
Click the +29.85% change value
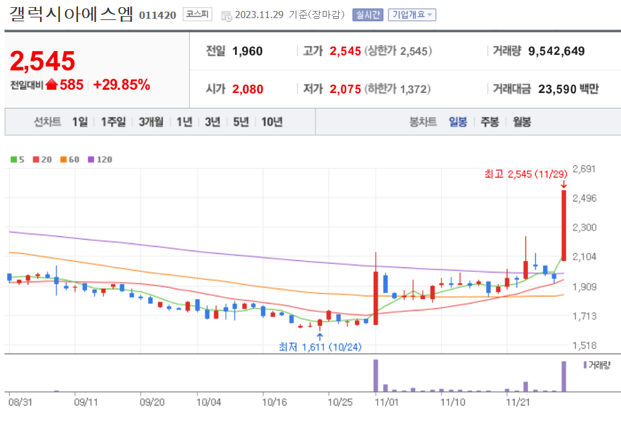tap(121, 85)
